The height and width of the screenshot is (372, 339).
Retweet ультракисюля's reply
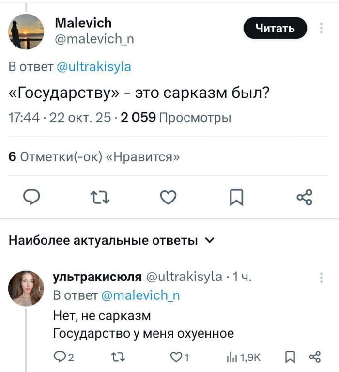pos(117,357)
